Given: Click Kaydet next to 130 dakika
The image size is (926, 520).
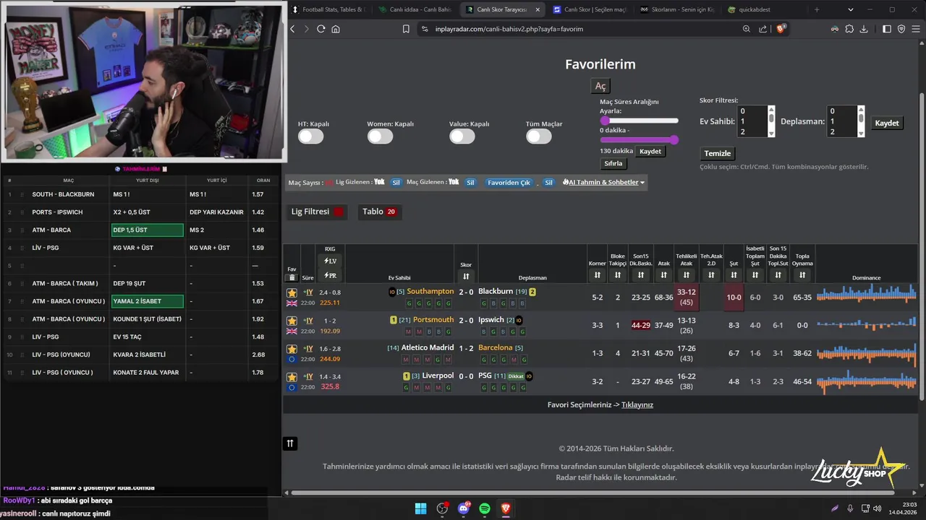Looking at the screenshot, I should (x=650, y=151).
